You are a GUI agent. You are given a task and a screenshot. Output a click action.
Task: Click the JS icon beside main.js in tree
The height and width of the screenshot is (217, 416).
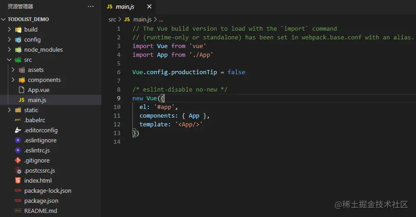[x=22, y=100]
